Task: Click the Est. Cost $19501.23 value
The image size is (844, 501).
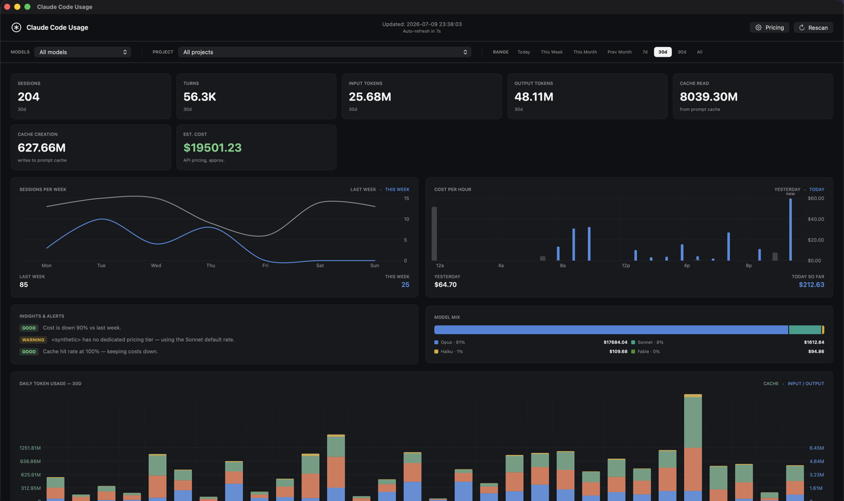Action: (x=213, y=148)
